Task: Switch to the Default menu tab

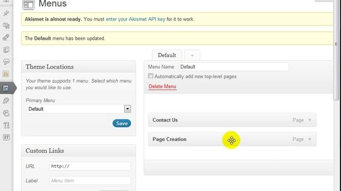Action: point(167,55)
